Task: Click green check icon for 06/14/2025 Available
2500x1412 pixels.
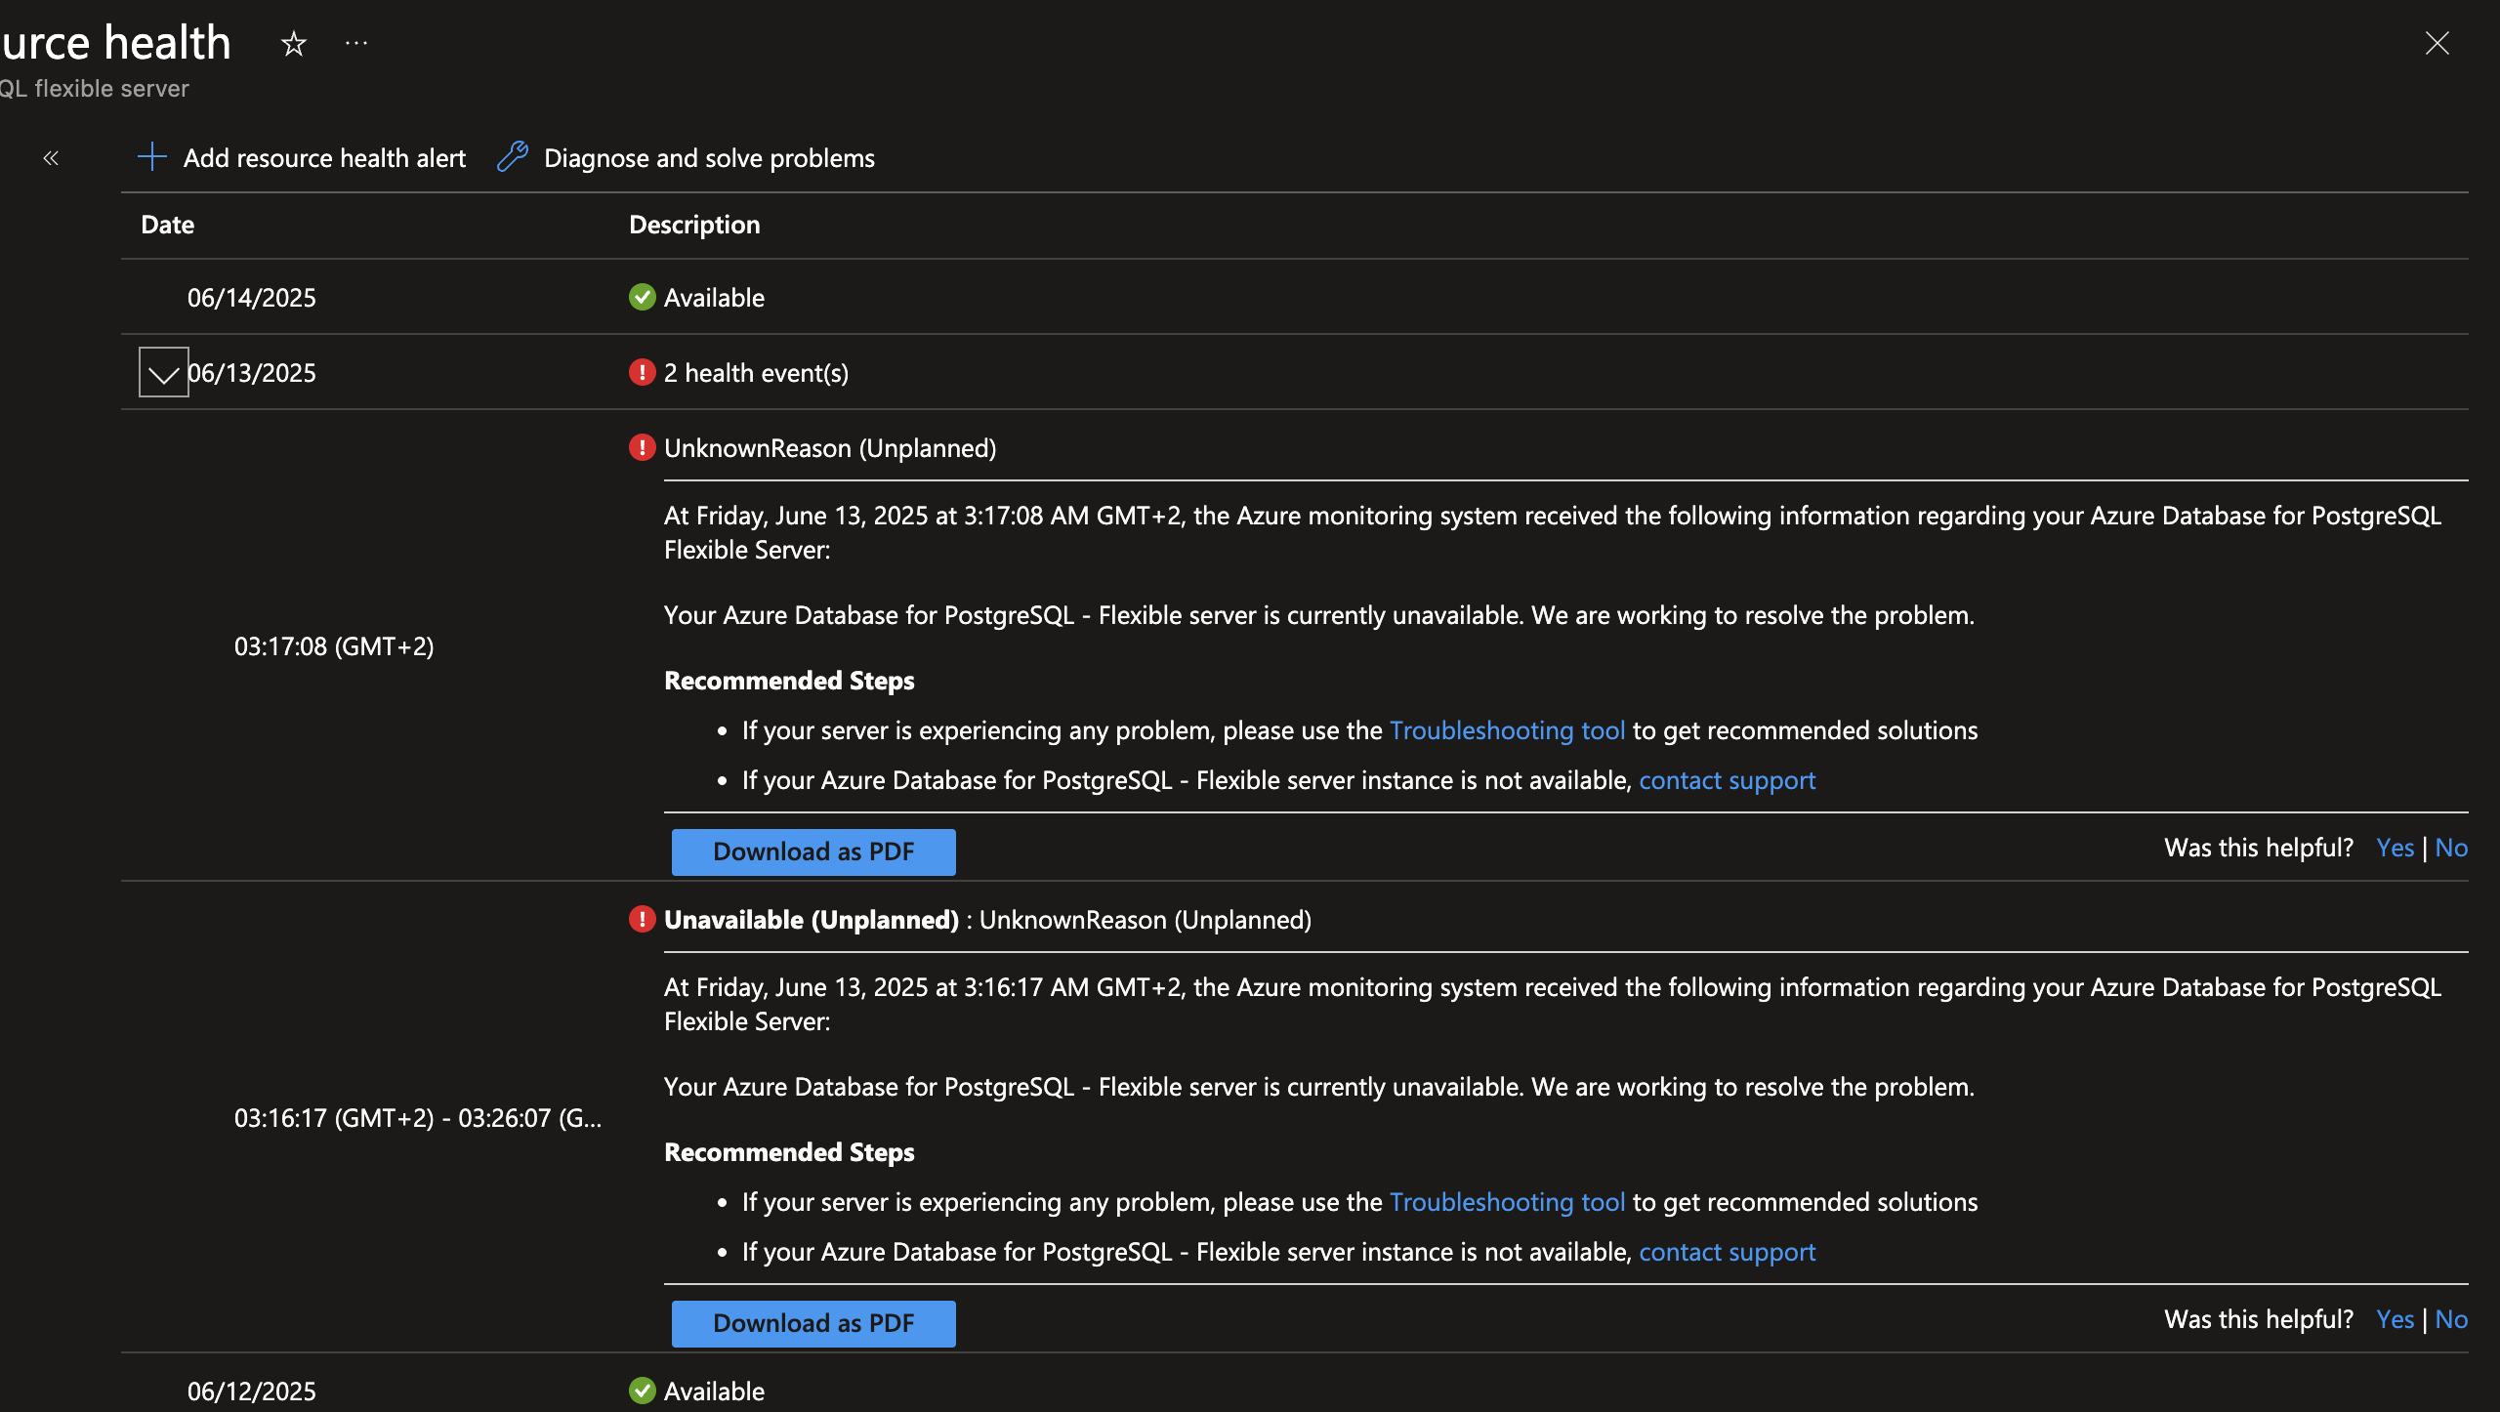Action: click(x=643, y=297)
